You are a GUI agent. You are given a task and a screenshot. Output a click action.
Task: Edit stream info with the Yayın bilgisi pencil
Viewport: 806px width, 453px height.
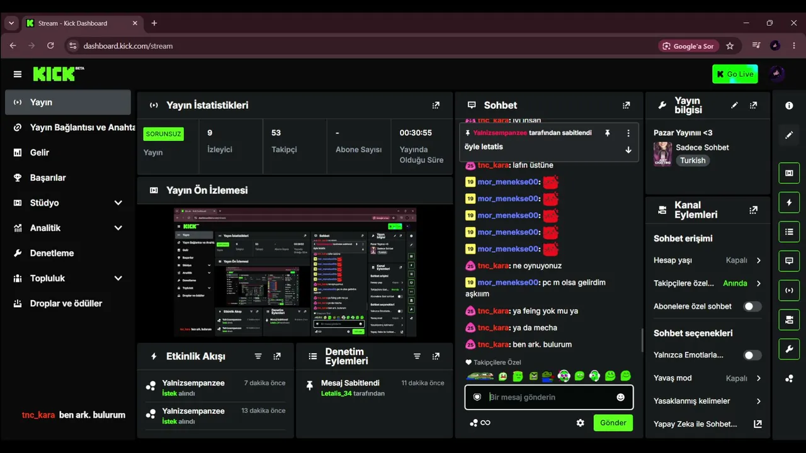[734, 105]
